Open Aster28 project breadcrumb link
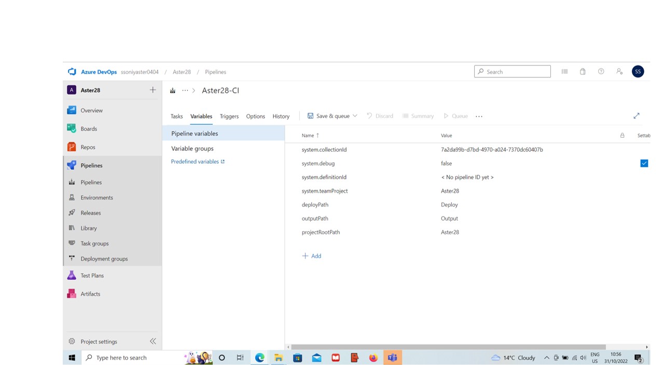 point(182,72)
